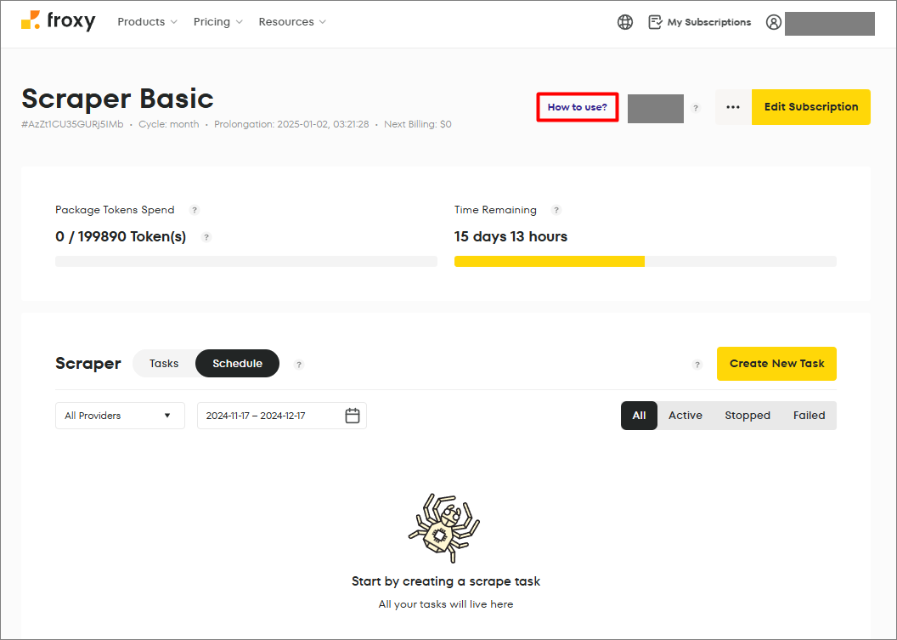Click Edit Subscription button

[811, 107]
